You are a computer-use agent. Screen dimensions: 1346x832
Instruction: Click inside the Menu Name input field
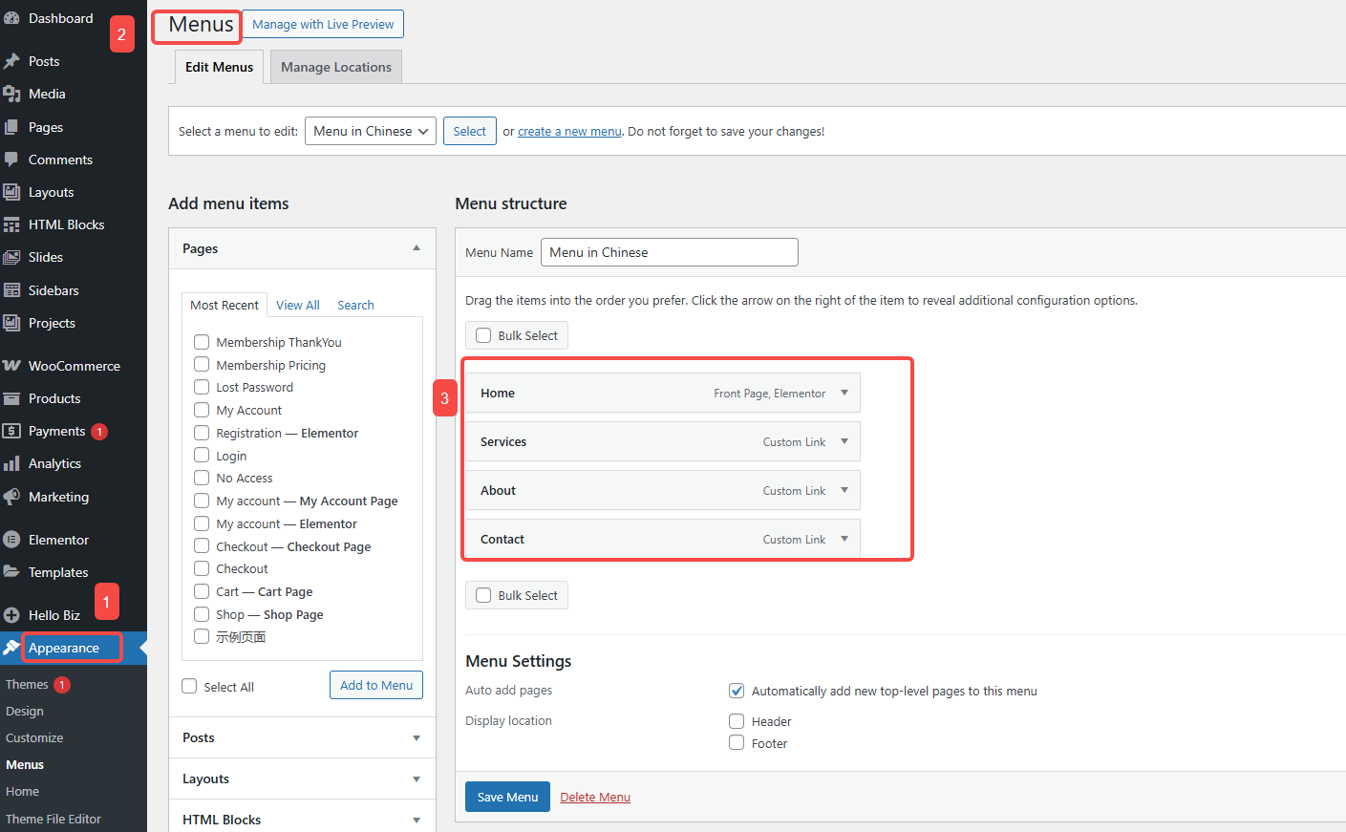(669, 251)
